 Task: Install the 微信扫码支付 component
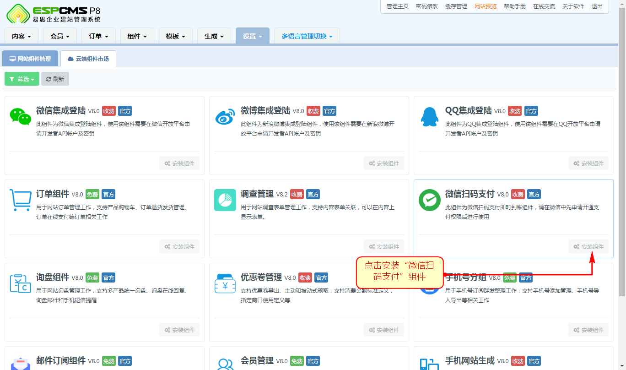tap(588, 247)
